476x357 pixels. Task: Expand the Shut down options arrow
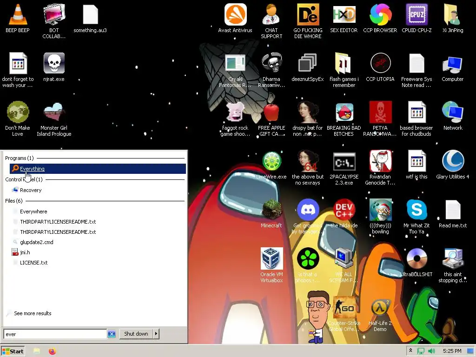pyautogui.click(x=156, y=334)
